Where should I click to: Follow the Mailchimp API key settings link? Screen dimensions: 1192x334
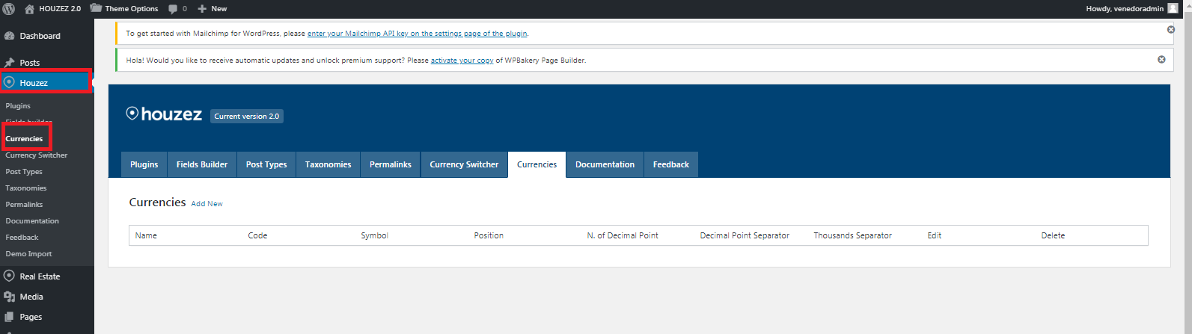click(418, 34)
